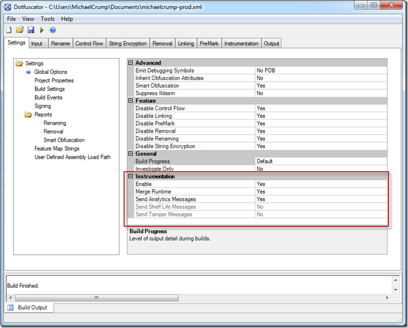Viewport: 408px width, 328px height.
Task: Click Send Analytics Messages value Yes
Action: click(321, 199)
